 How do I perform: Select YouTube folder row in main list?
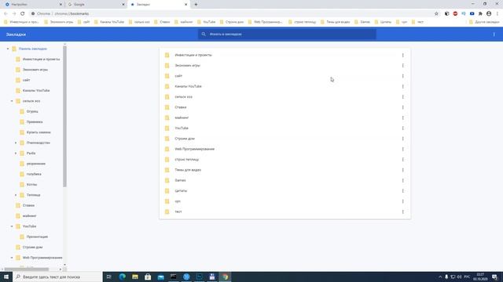pyautogui.click(x=285, y=128)
